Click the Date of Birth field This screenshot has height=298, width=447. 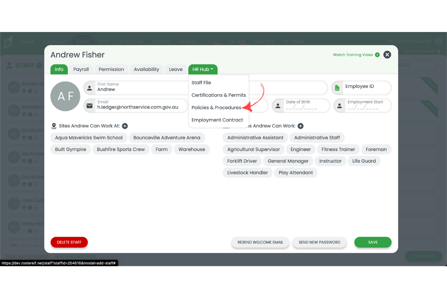tap(305, 106)
